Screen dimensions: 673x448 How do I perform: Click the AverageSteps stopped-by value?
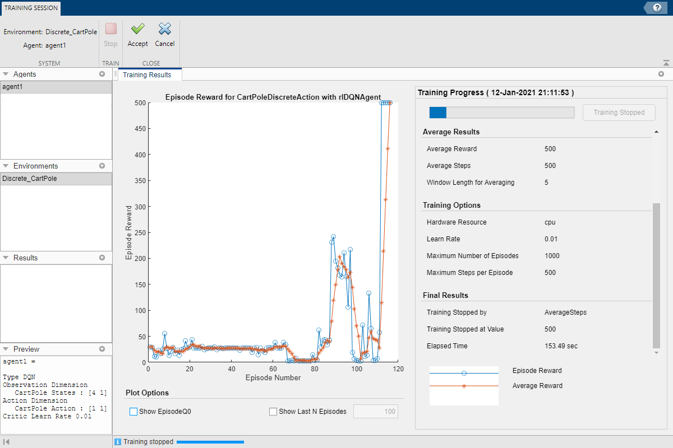(565, 312)
